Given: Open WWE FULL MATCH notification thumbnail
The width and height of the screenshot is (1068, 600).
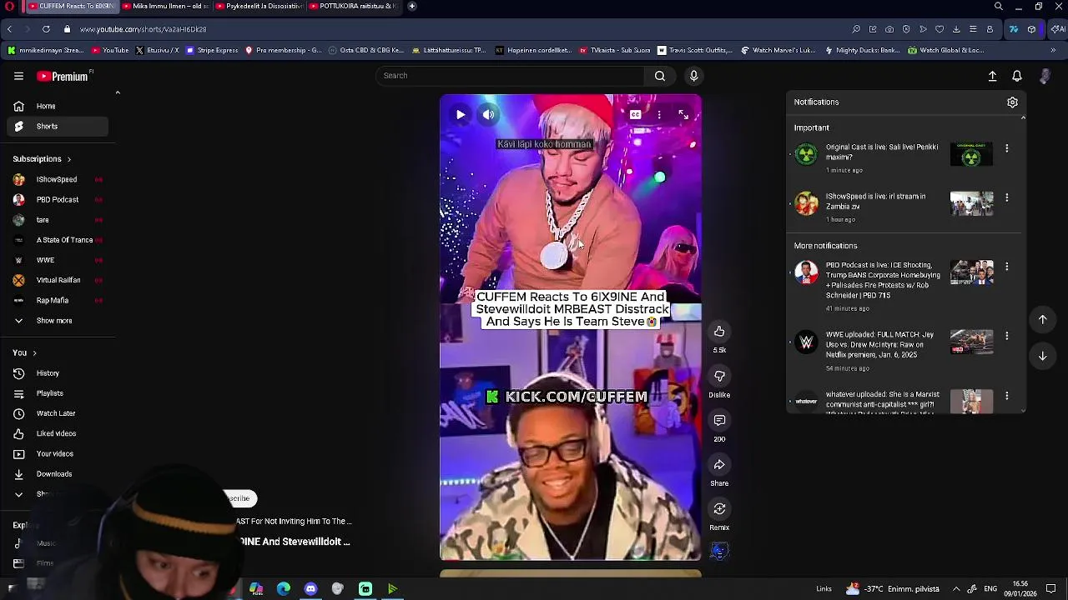Looking at the screenshot, I should [972, 342].
